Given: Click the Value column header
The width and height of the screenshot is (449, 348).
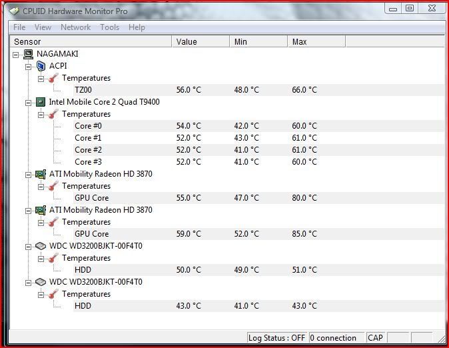Looking at the screenshot, I should 201,41.
